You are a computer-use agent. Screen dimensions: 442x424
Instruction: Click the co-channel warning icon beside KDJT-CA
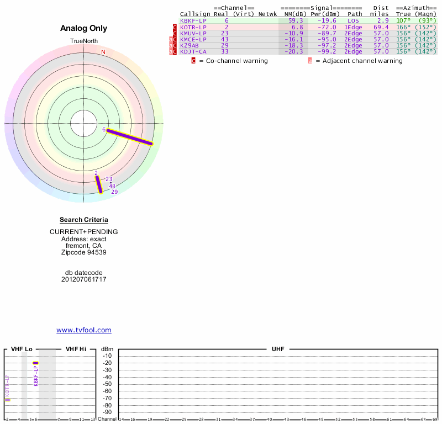tap(175, 51)
